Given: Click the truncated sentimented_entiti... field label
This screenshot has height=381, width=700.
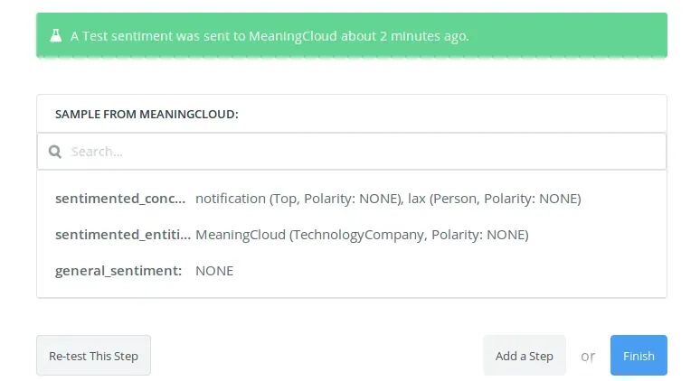Looking at the screenshot, I should pyautogui.click(x=123, y=235).
